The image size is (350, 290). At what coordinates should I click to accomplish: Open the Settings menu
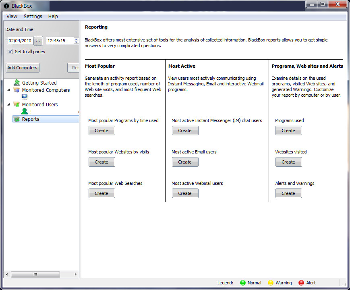coord(33,16)
